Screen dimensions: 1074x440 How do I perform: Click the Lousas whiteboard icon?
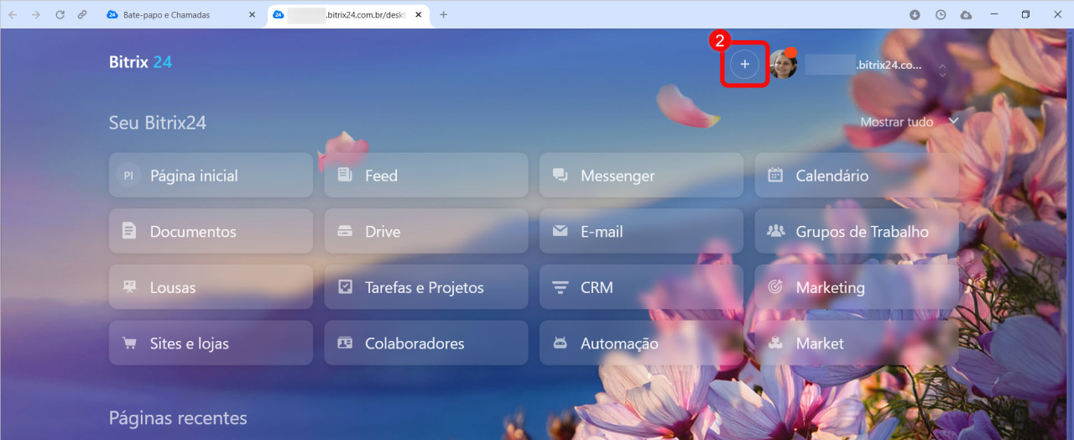click(x=128, y=287)
